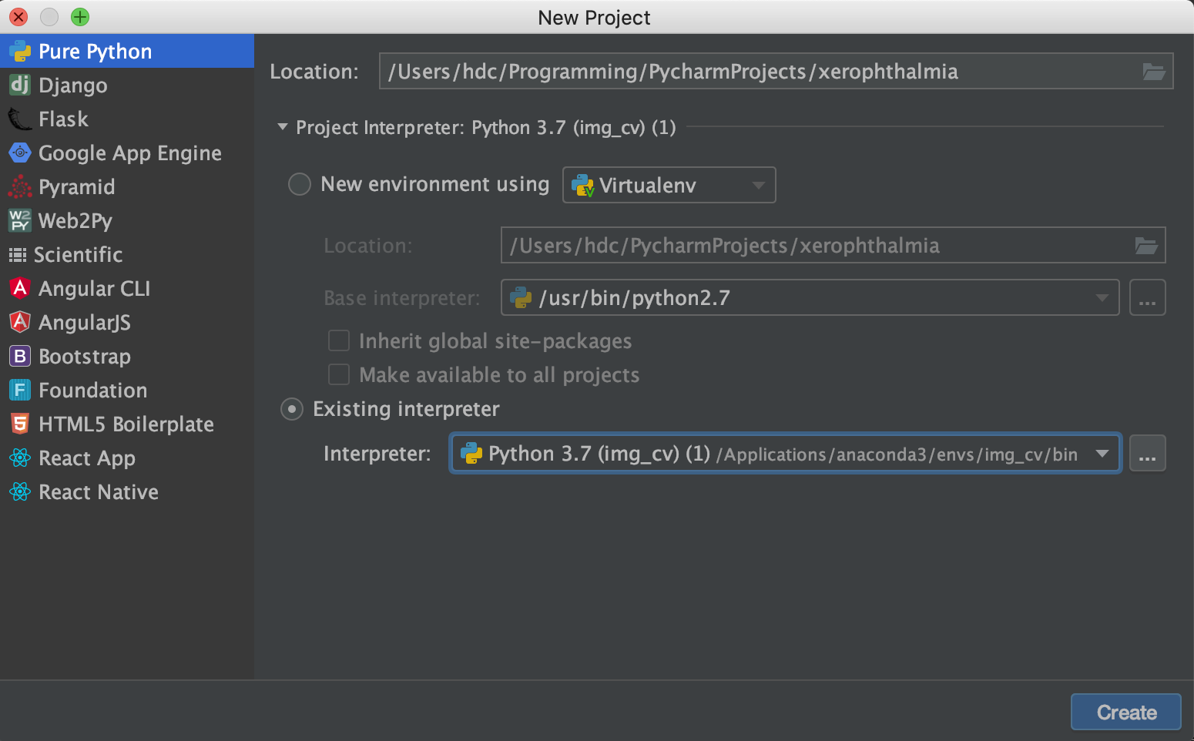Select Pyramid project type
This screenshot has width=1194, height=741.
pyautogui.click(x=127, y=186)
